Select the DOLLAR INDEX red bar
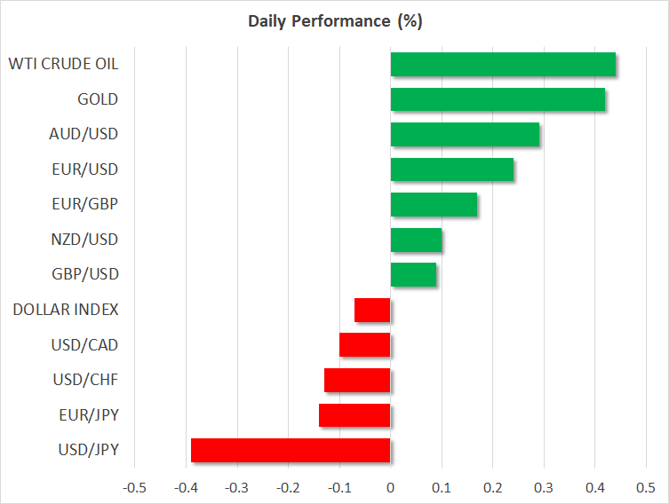This screenshot has height=504, width=669. click(372, 310)
